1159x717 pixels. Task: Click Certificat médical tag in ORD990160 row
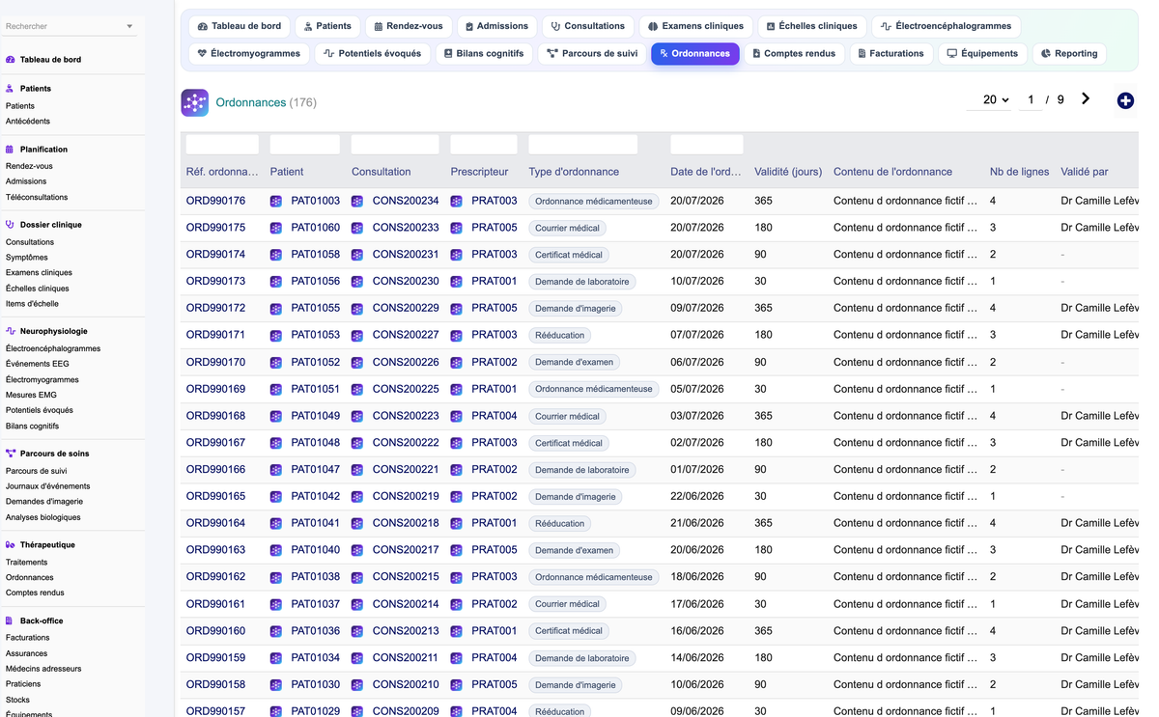pos(569,631)
